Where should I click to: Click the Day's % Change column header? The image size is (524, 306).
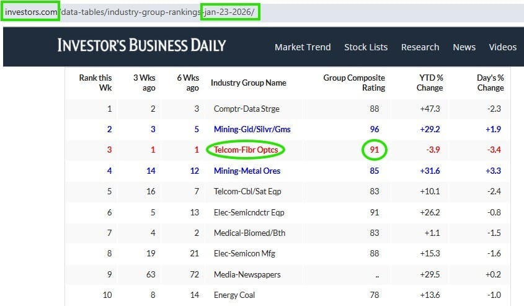click(x=491, y=83)
